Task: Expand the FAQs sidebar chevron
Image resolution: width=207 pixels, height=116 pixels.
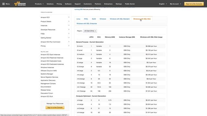Action: pos(69,34)
